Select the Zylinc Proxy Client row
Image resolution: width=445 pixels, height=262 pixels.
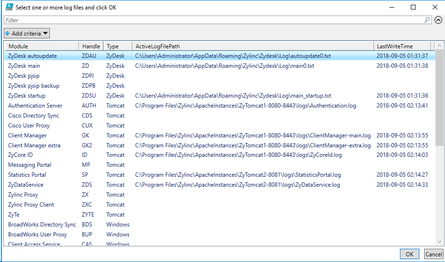coord(220,205)
